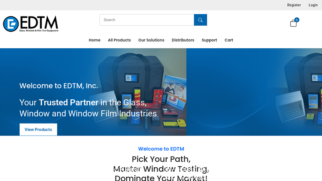Click the blue Welcome to EDTM text
322x181 pixels.
click(x=161, y=149)
